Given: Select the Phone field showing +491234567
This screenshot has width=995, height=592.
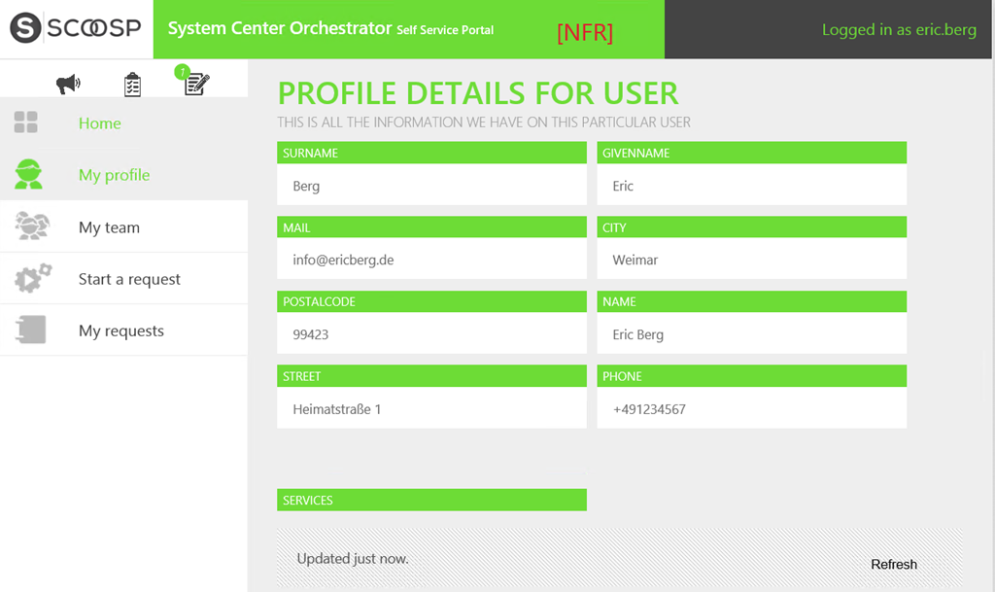Looking at the screenshot, I should [x=751, y=409].
